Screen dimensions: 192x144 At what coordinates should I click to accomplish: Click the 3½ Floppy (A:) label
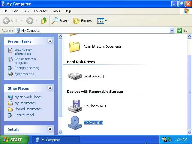pos(94,106)
